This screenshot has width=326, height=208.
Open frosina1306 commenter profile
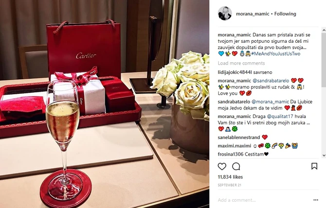[x=231, y=154]
